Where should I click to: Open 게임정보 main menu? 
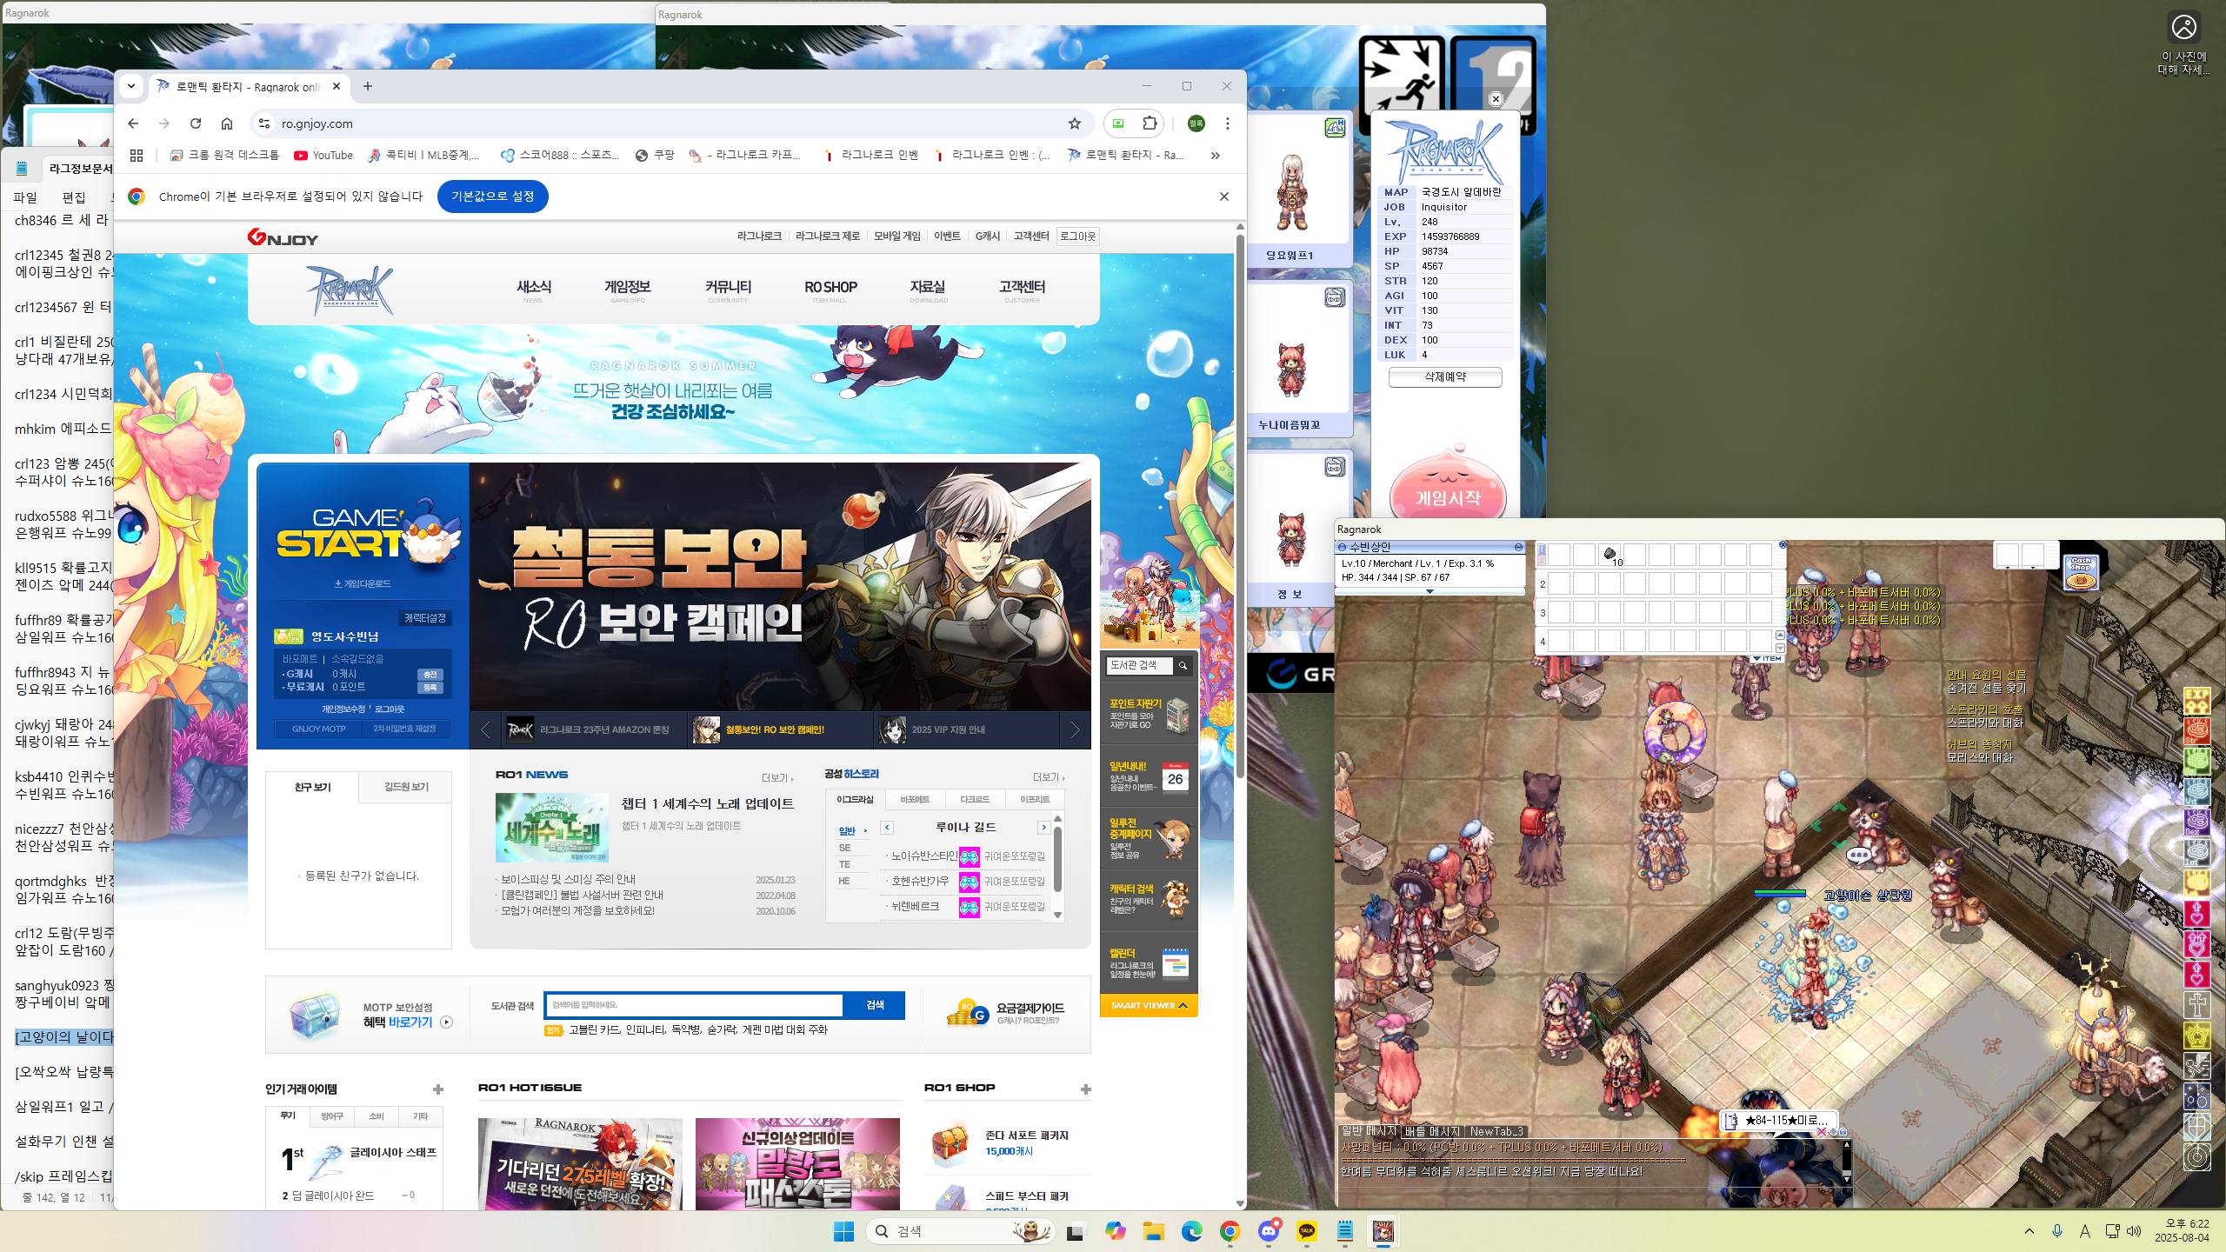point(627,290)
